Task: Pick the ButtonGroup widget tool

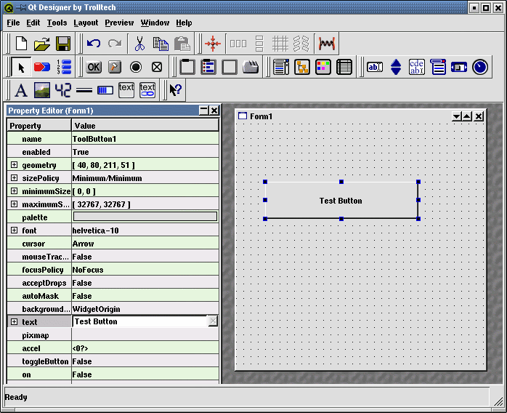Action: (208, 68)
